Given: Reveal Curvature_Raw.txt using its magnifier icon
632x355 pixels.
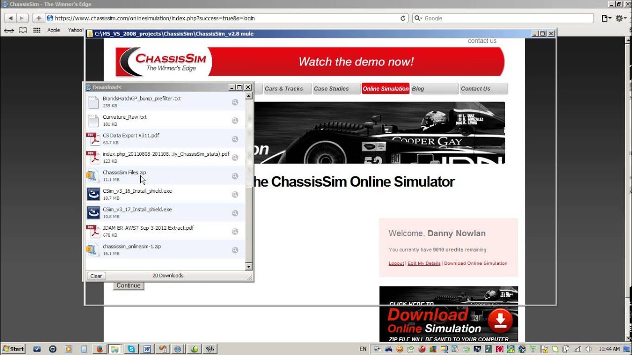Looking at the screenshot, I should (x=235, y=120).
